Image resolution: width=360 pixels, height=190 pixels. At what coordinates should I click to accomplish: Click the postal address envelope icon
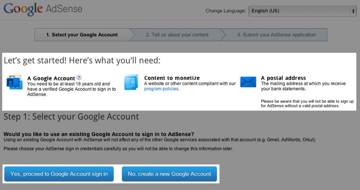coord(248,82)
